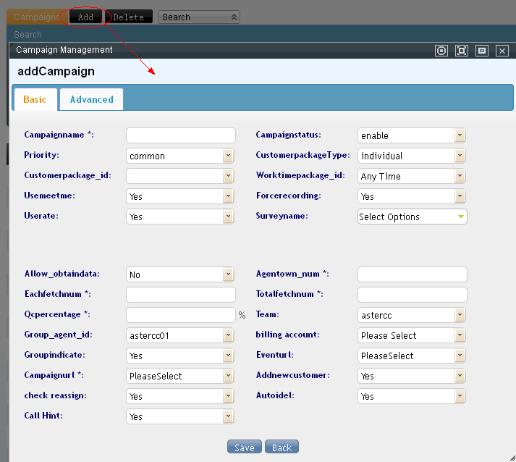The height and width of the screenshot is (462, 516).
Task: Open the Surveyname Select Options arrow
Action: pyautogui.click(x=460, y=217)
